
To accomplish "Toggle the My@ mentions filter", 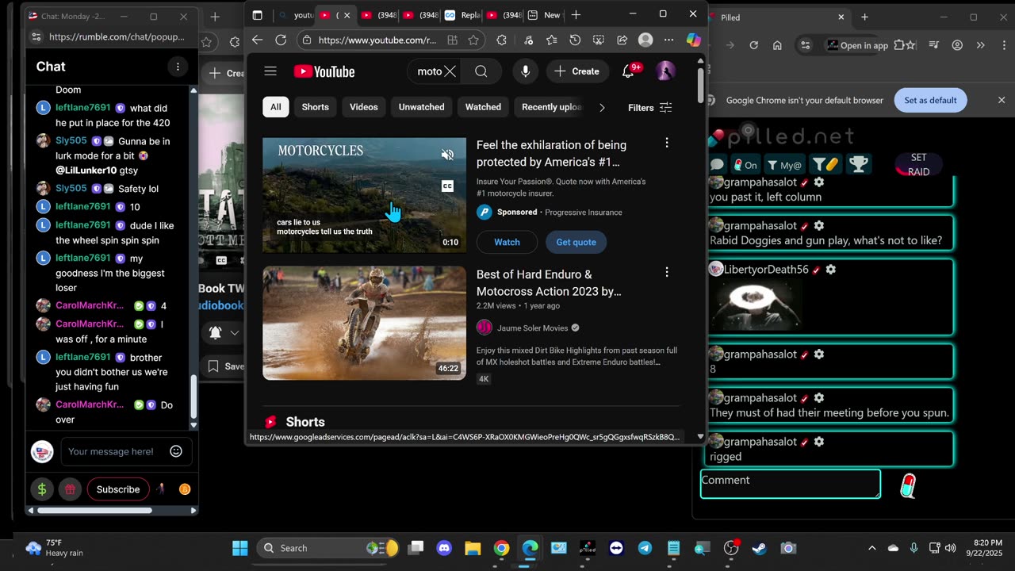I will (785, 165).
